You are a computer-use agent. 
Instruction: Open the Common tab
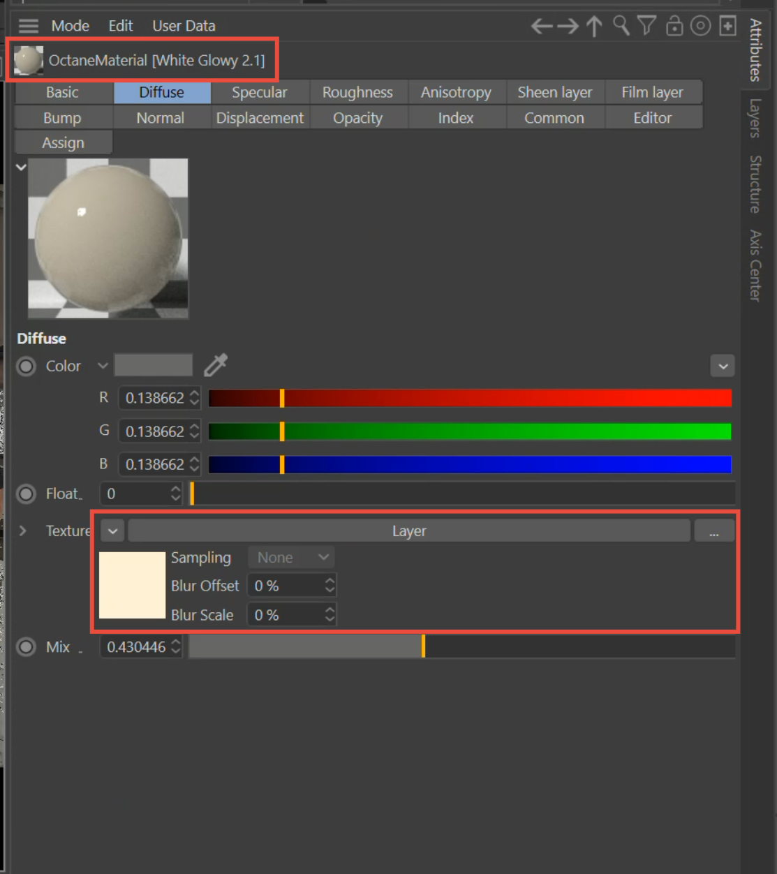coord(554,118)
